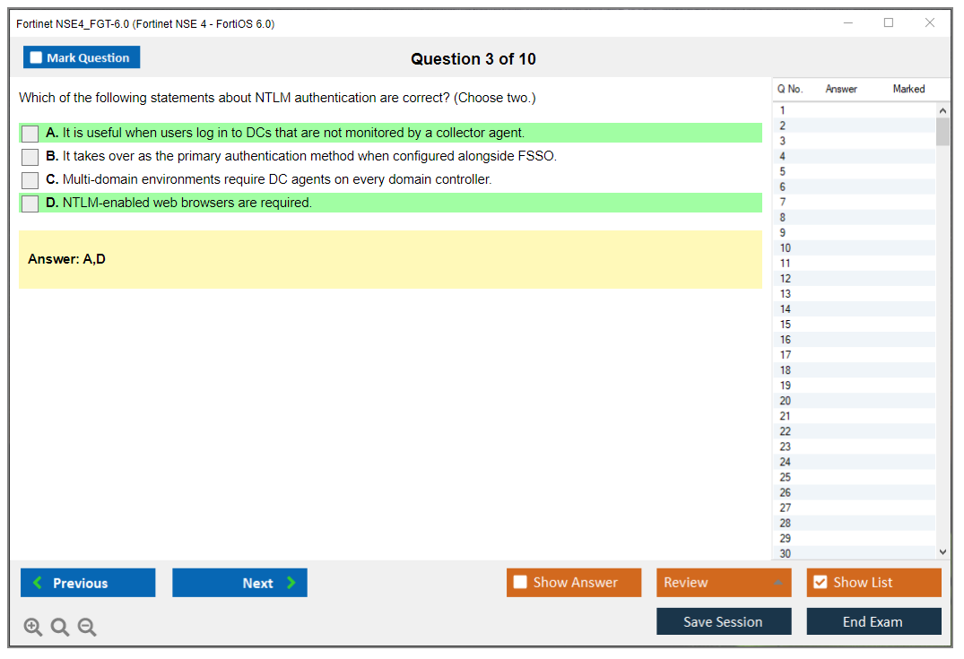Select question 5 row in list
964x659 pixels.
click(x=784, y=171)
